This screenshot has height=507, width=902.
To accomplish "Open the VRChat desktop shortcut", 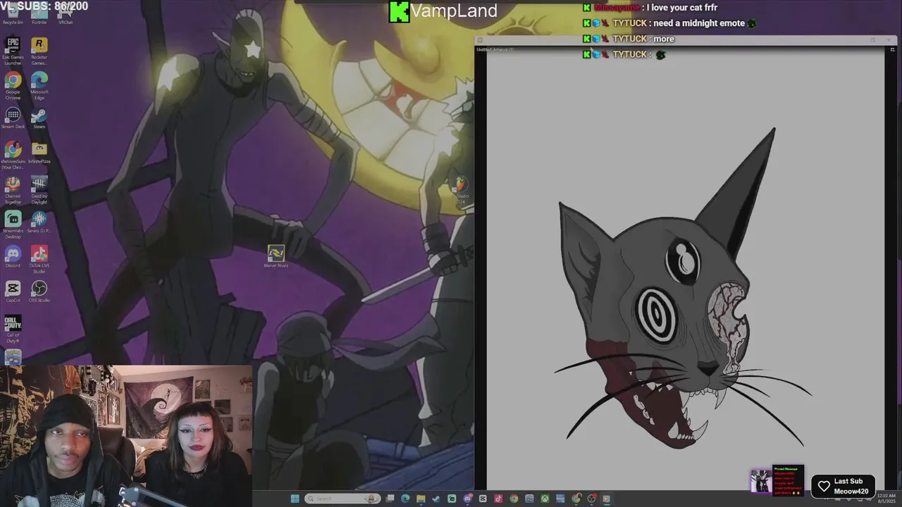I will point(66,14).
